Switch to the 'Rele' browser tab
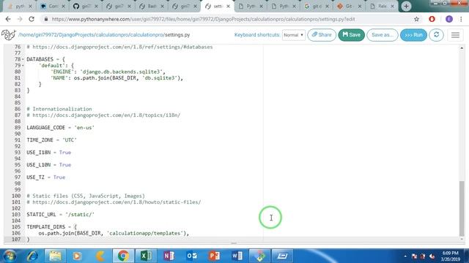The width and height of the screenshot is (469, 263). click(x=382, y=7)
